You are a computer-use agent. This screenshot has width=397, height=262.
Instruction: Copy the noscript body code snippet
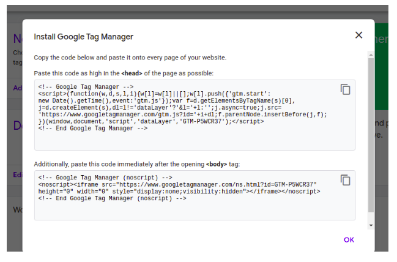click(345, 180)
